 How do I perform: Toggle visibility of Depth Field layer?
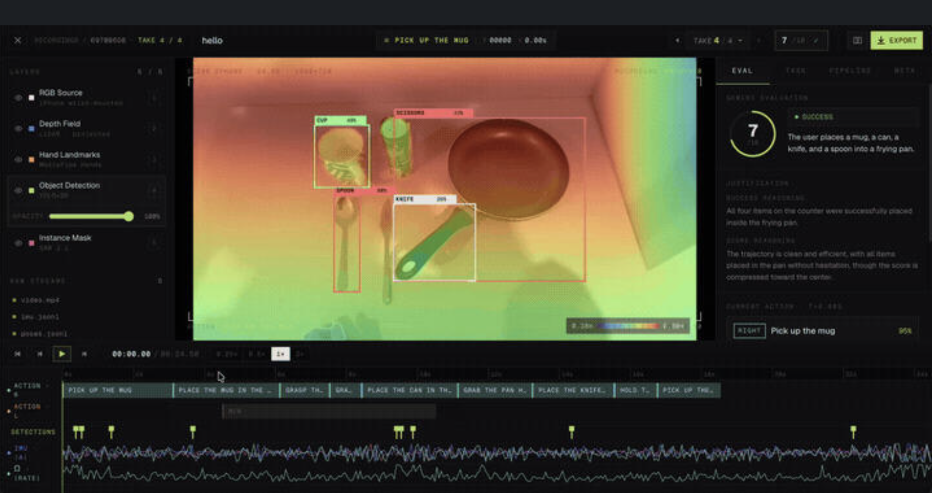click(x=18, y=128)
